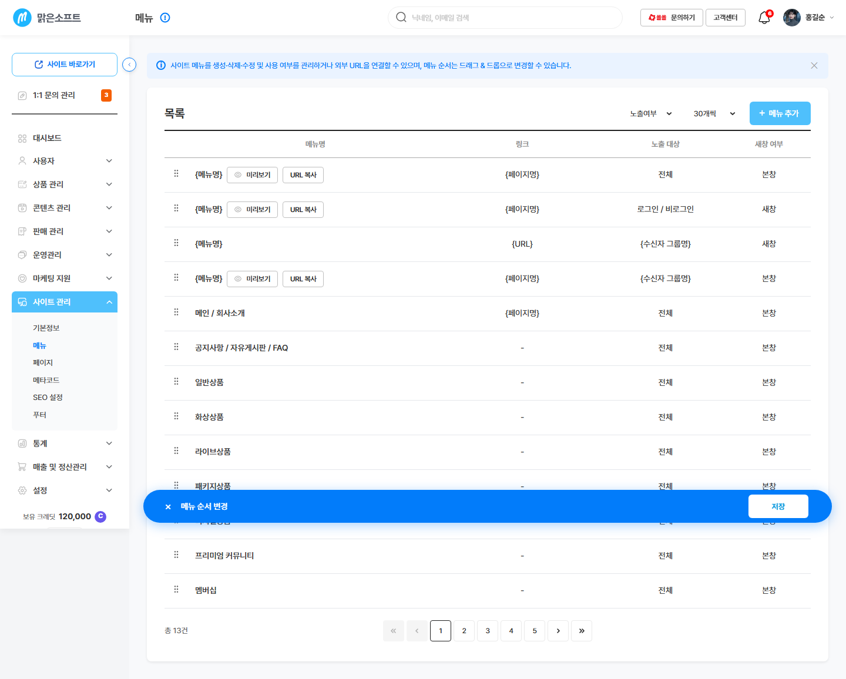This screenshot has width=846, height=679.
Task: Click the 메뉴 추가 button
Action: click(780, 113)
